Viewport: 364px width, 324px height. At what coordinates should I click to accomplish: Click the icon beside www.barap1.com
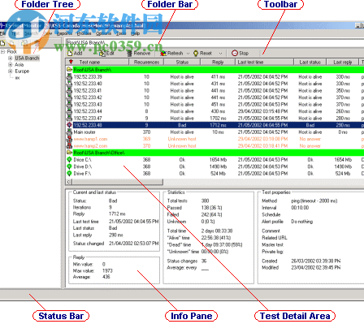[x=69, y=139]
